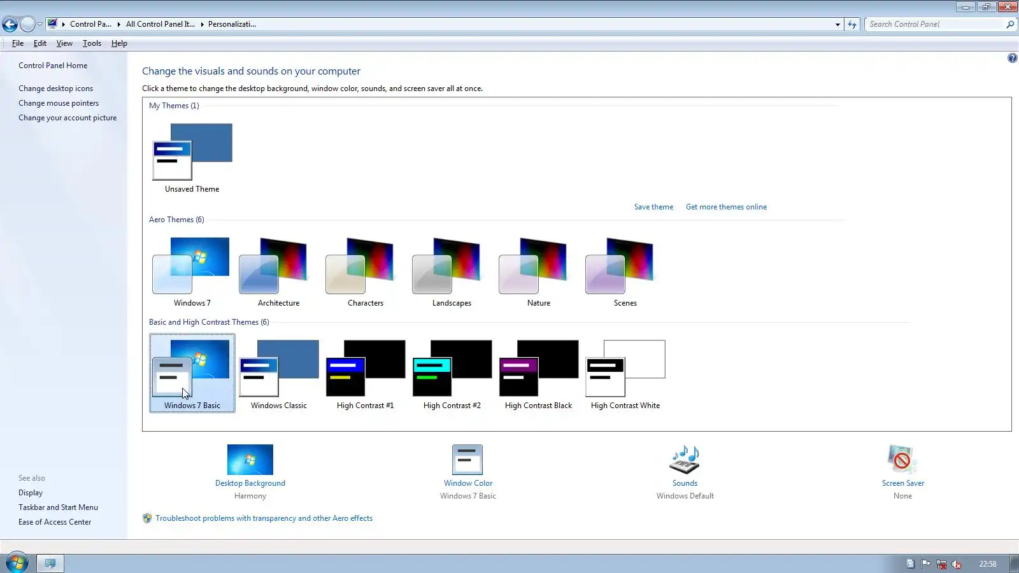Click the All Control Panel Items breadcrumb
The height and width of the screenshot is (573, 1019).
[x=160, y=24]
